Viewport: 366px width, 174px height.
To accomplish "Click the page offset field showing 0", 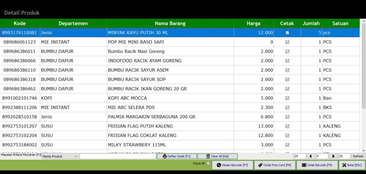I will click(322, 156).
